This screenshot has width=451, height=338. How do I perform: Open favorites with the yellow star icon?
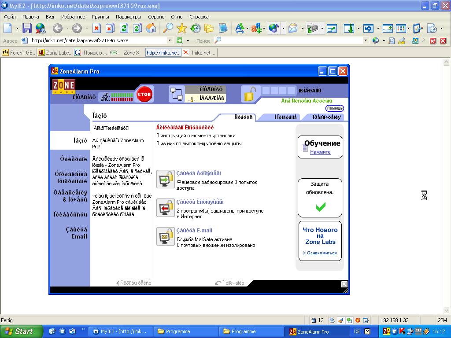182,28
